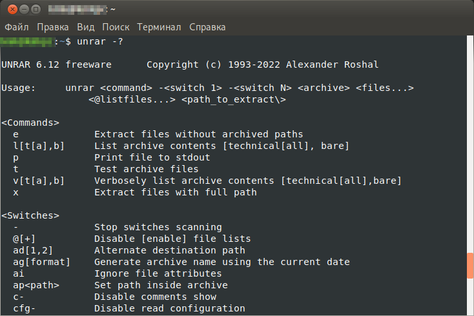Viewport: 474px width, 316px height.
Task: Click the 'UNRAR 6.12 freeware' line
Action: pos(56,65)
